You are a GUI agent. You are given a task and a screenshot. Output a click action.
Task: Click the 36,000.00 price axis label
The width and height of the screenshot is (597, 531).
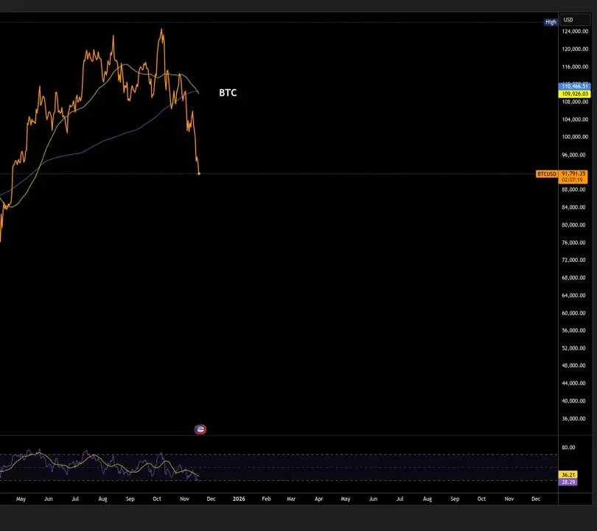[573, 419]
